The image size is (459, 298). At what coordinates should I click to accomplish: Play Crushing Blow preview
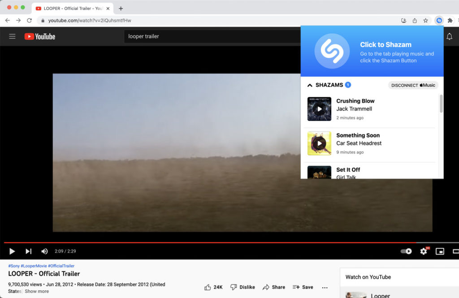pos(319,109)
